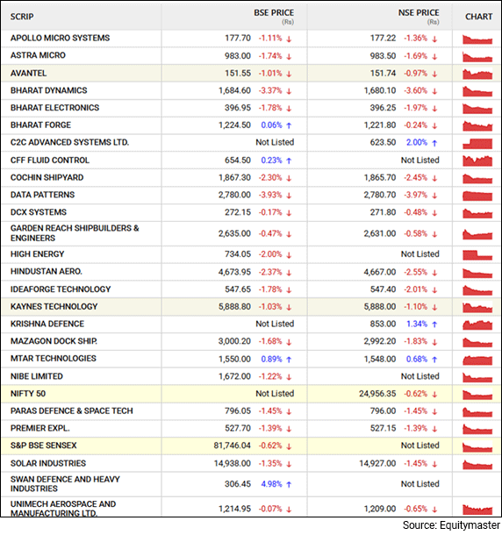Viewport: 502px width, 535px height.
Task: Open the BHARAT DYNAMICS scrip link
Action: point(49,90)
